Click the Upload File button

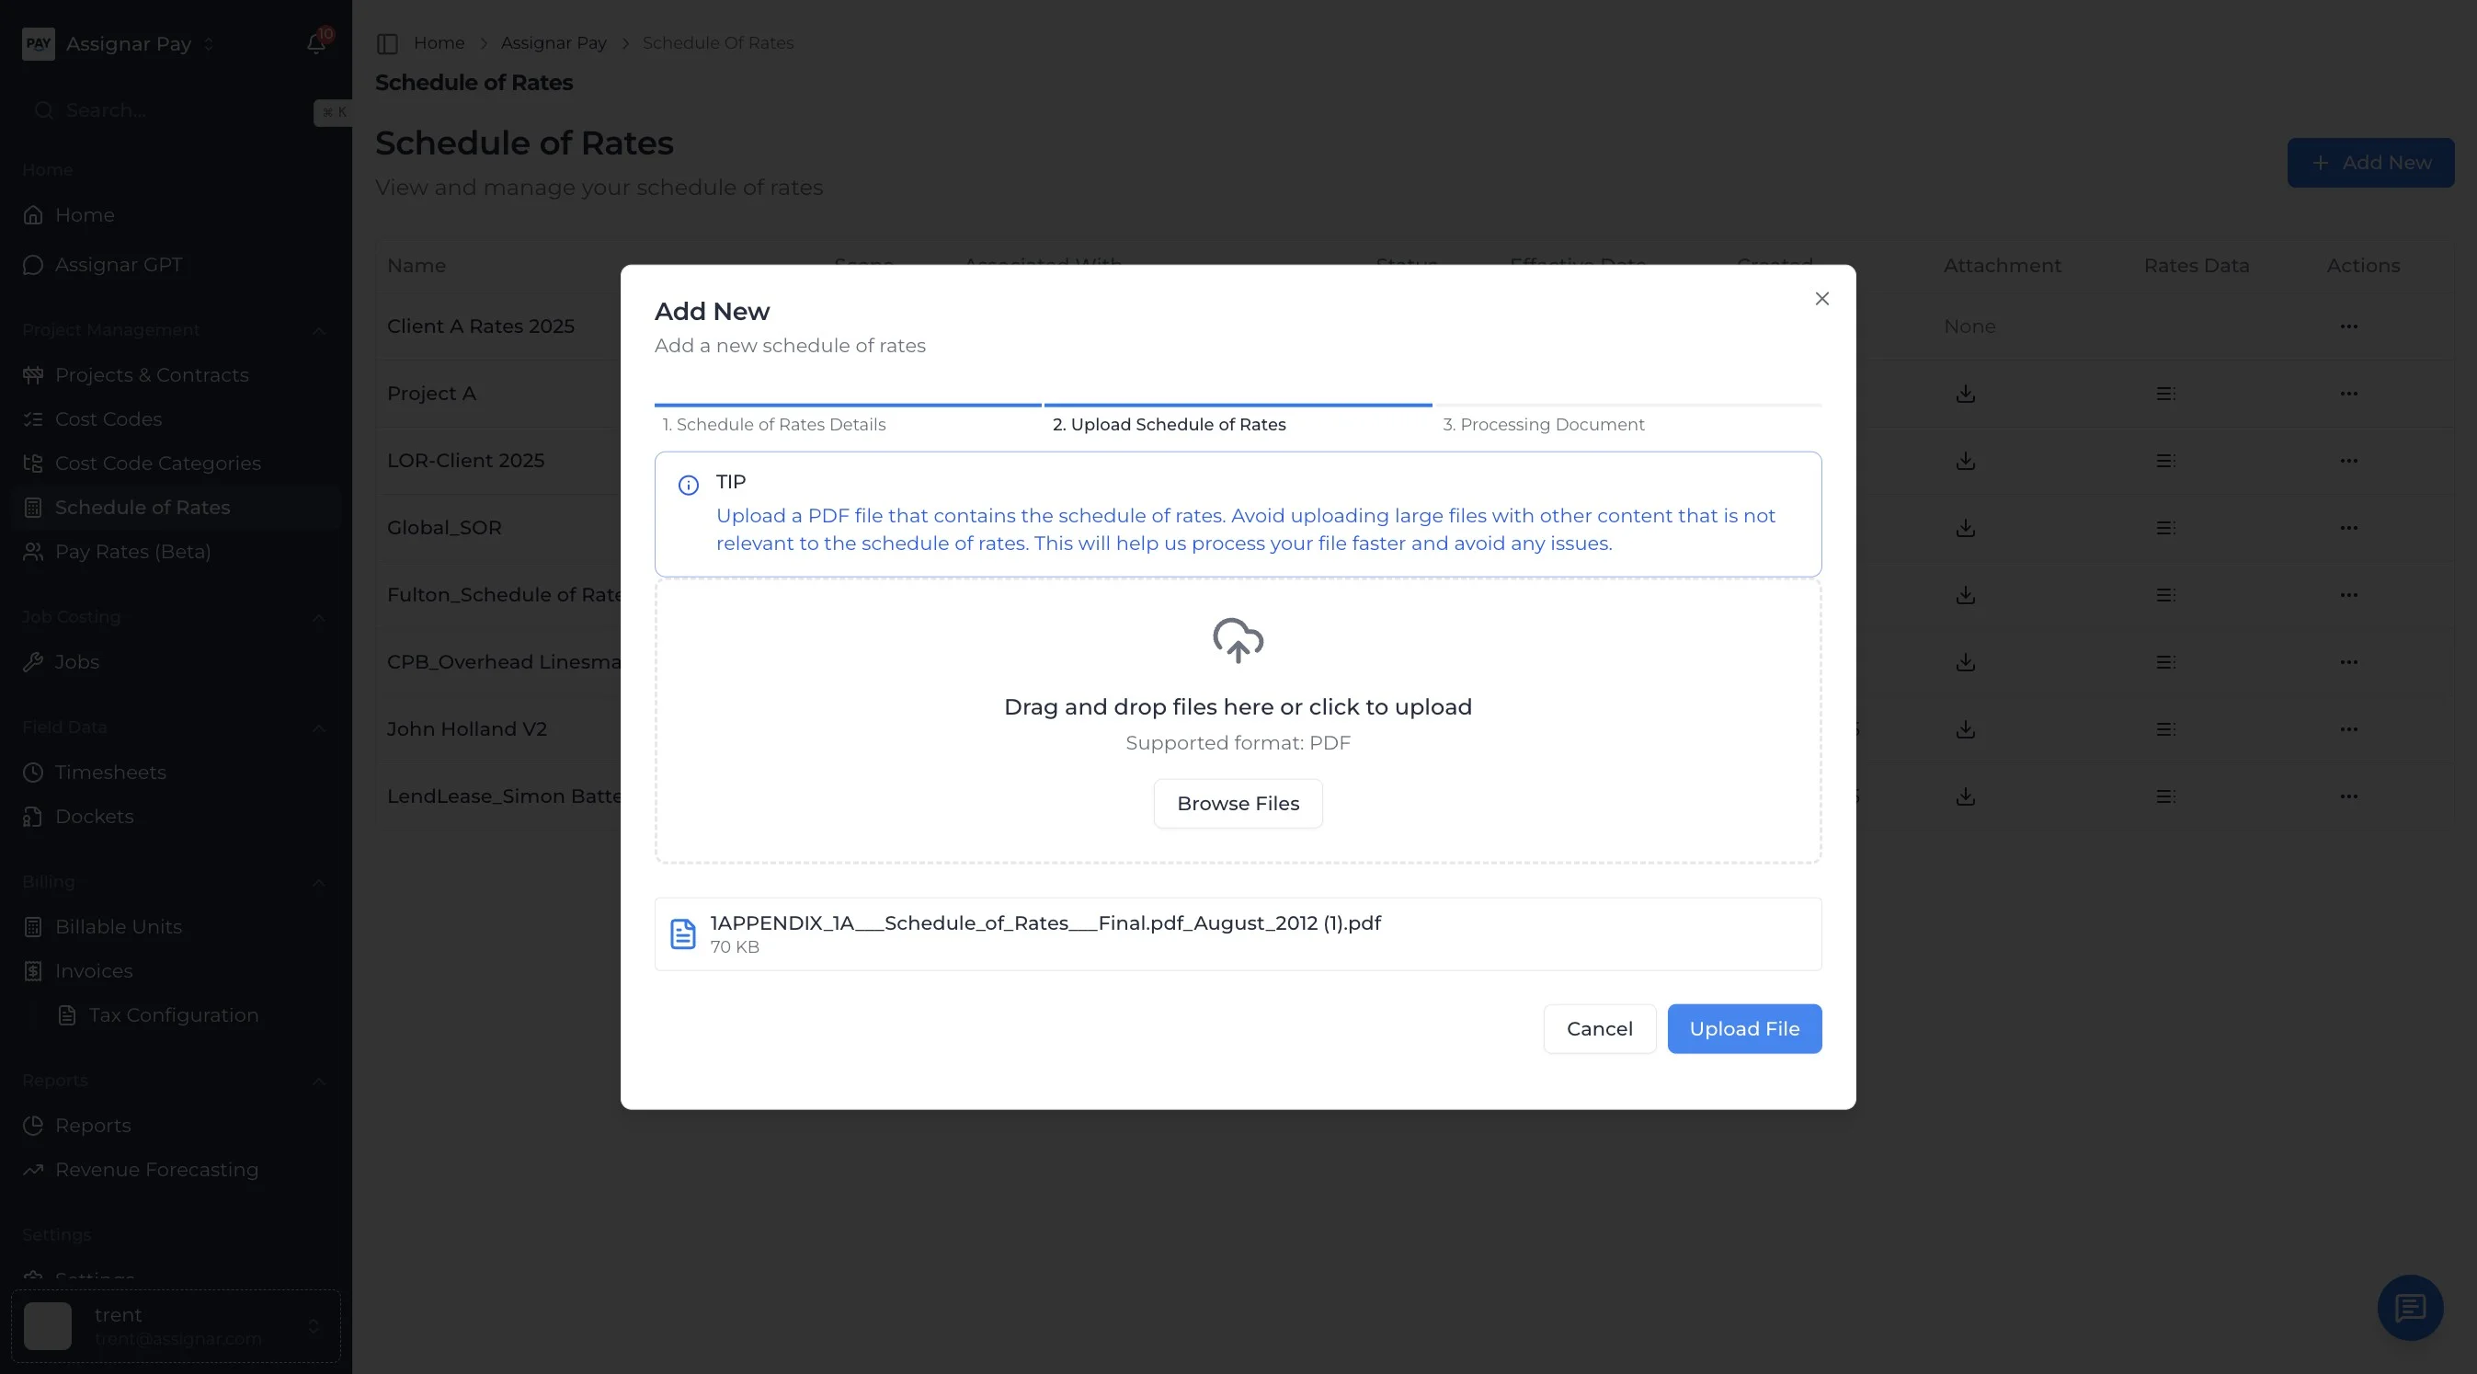pyautogui.click(x=1743, y=1029)
